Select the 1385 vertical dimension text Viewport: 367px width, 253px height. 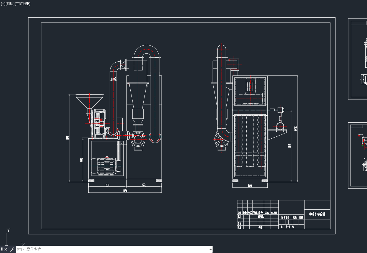click(x=68, y=138)
